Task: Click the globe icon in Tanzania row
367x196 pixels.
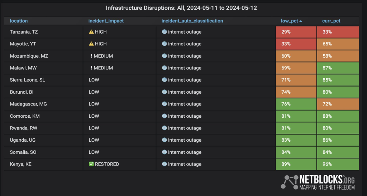Action: point(164,32)
